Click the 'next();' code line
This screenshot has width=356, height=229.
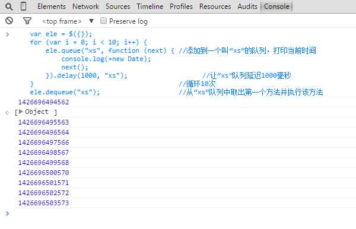pyautogui.click(x=75, y=68)
